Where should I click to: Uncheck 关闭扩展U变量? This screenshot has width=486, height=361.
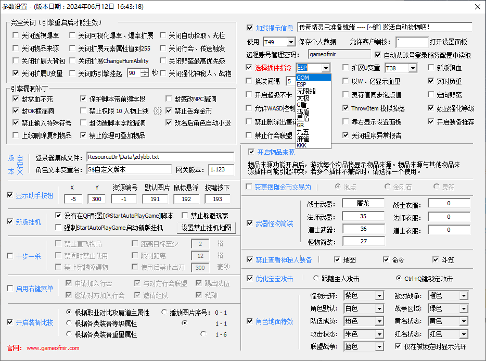coord(16,73)
